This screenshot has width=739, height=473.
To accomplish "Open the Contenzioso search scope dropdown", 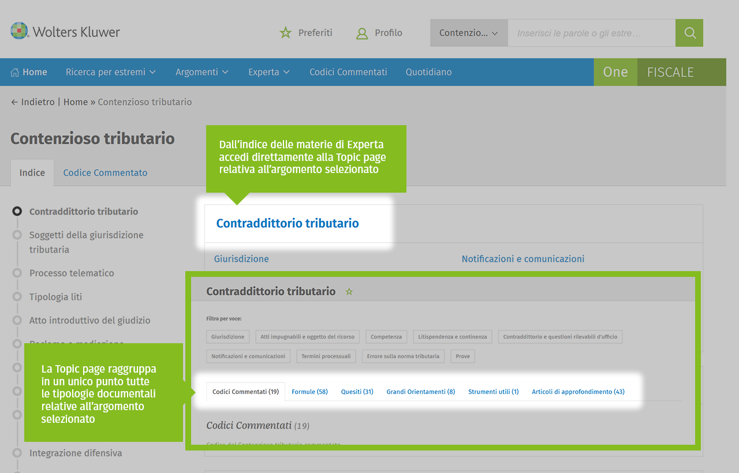I will click(468, 33).
